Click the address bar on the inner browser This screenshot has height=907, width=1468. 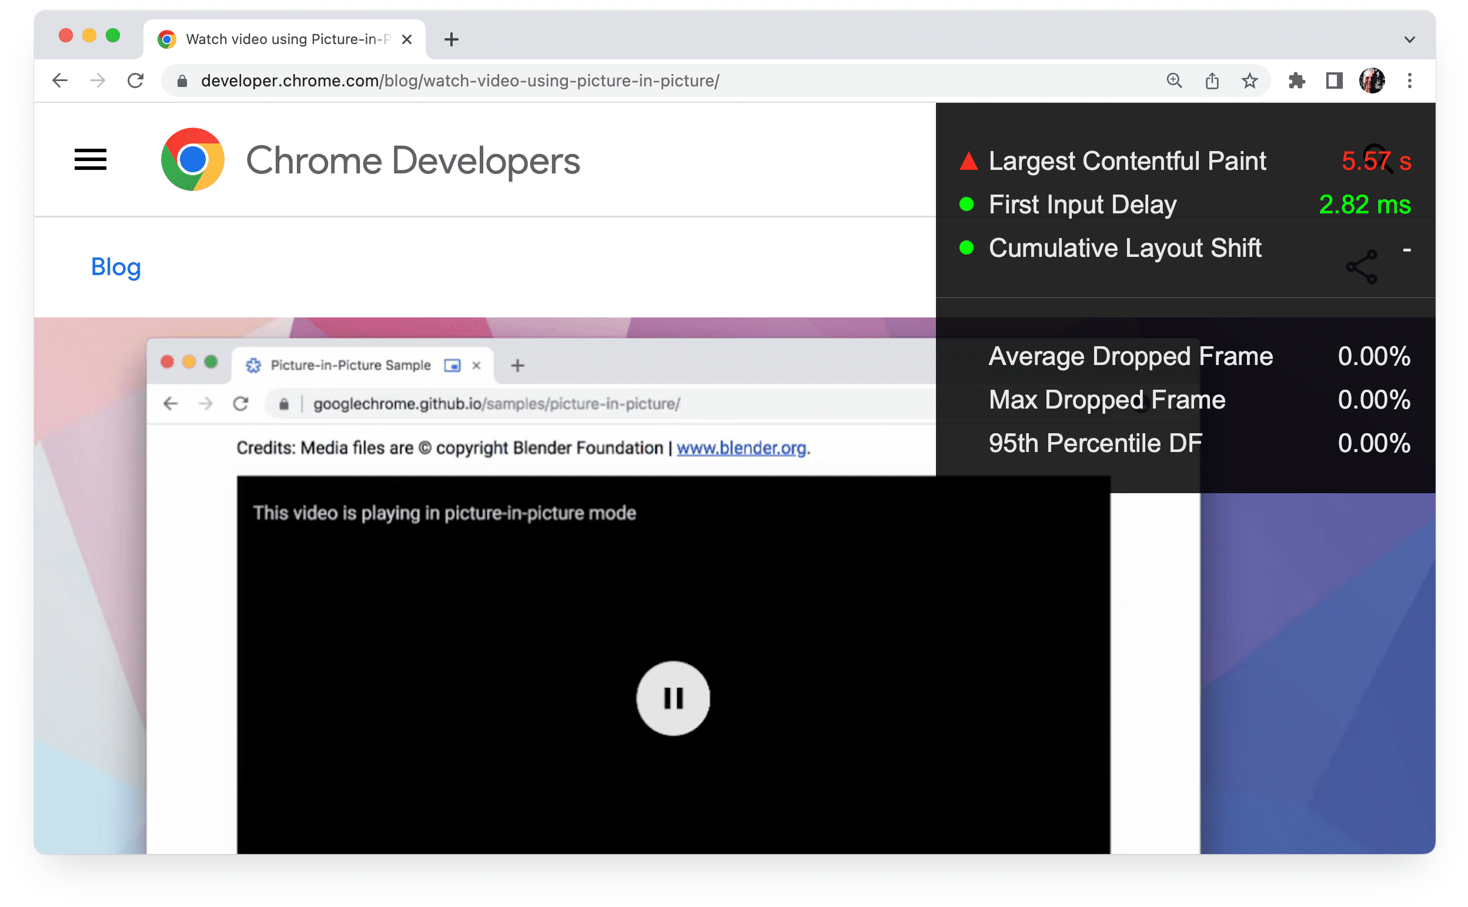(x=496, y=404)
